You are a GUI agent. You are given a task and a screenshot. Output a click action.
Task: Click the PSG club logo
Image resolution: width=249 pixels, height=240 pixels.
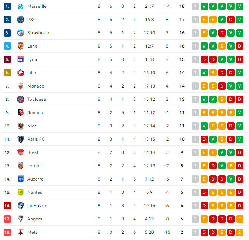21,20
